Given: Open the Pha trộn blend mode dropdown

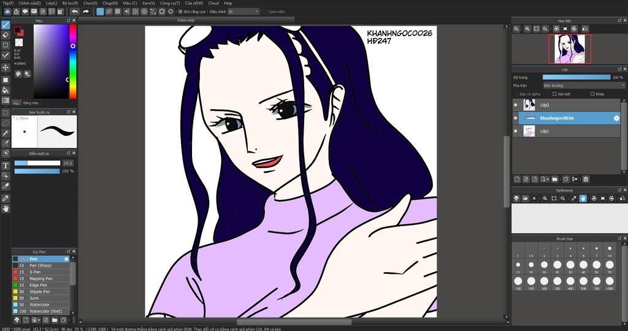Looking at the screenshot, I should 584,86.
